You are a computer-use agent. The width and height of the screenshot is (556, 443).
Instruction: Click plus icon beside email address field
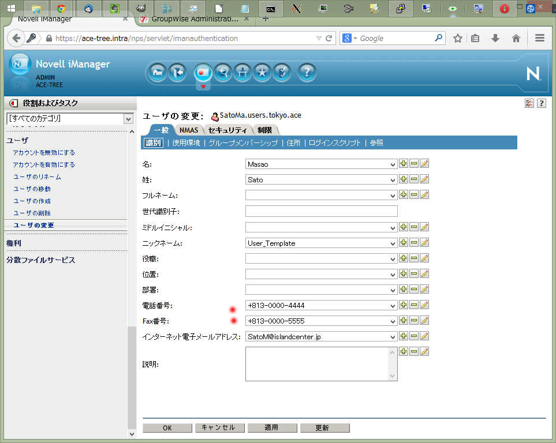point(404,336)
